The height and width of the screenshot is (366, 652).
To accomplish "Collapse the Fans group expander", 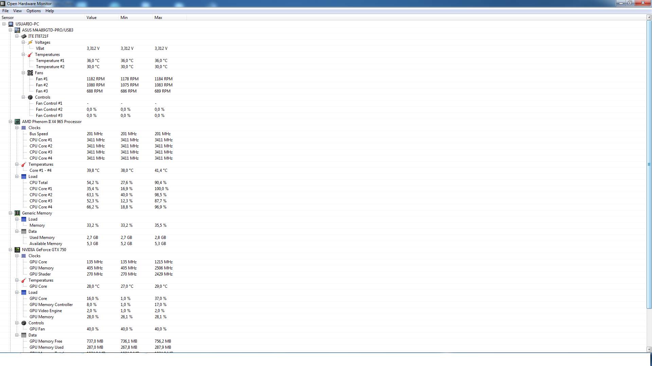I will (23, 73).
